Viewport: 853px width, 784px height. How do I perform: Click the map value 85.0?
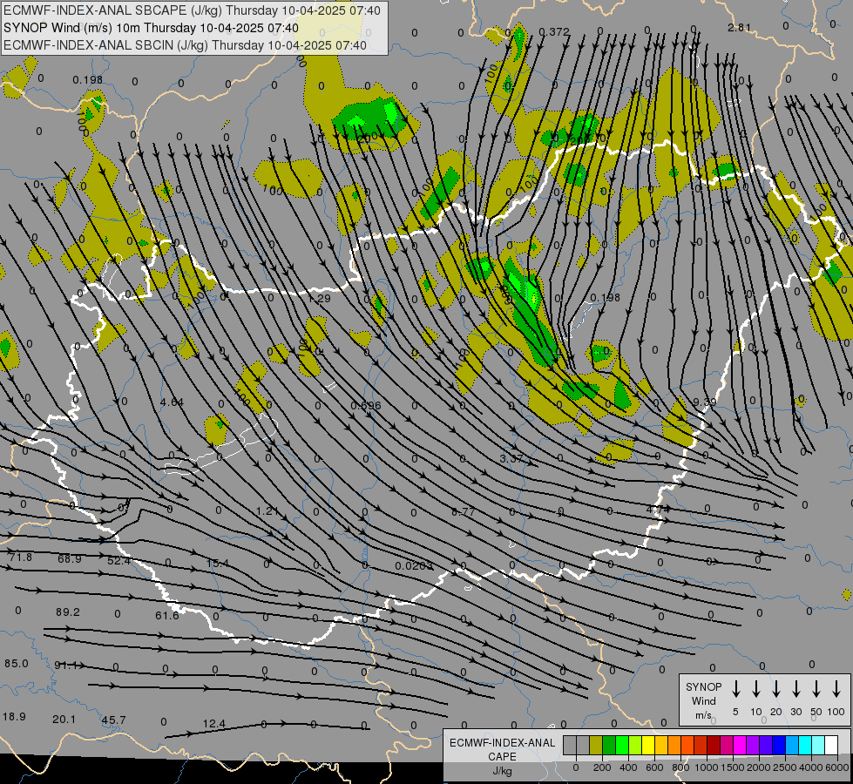pyautogui.click(x=17, y=663)
